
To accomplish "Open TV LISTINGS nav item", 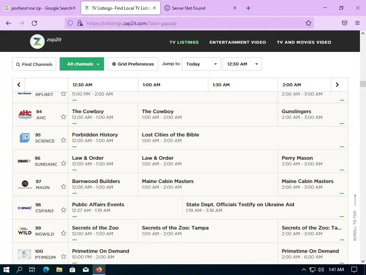I will point(184,42).
